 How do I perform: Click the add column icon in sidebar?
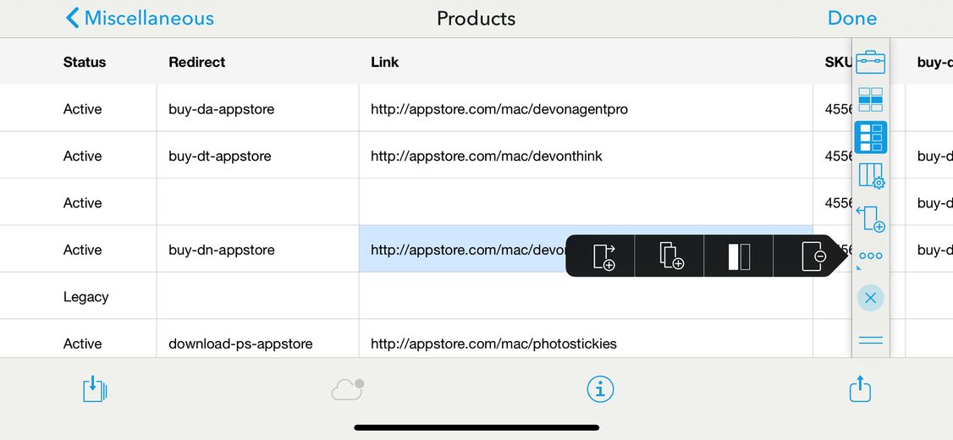pyautogui.click(x=870, y=219)
